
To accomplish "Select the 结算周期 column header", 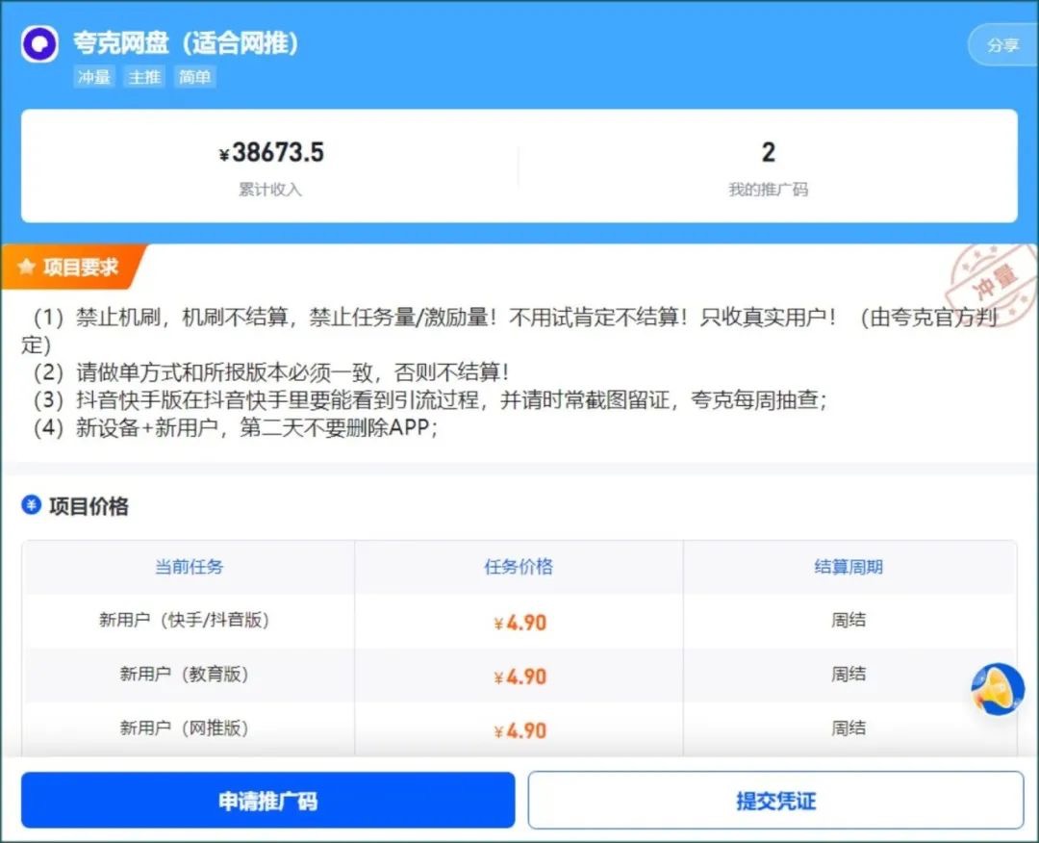I will point(849,567).
